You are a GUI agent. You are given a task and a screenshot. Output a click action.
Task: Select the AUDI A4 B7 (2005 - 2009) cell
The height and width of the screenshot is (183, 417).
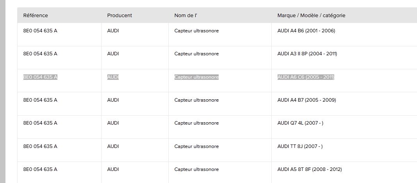(307, 100)
